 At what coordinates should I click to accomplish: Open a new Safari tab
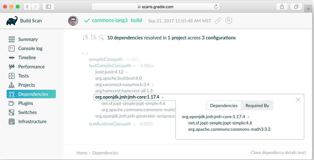pos(309,9)
